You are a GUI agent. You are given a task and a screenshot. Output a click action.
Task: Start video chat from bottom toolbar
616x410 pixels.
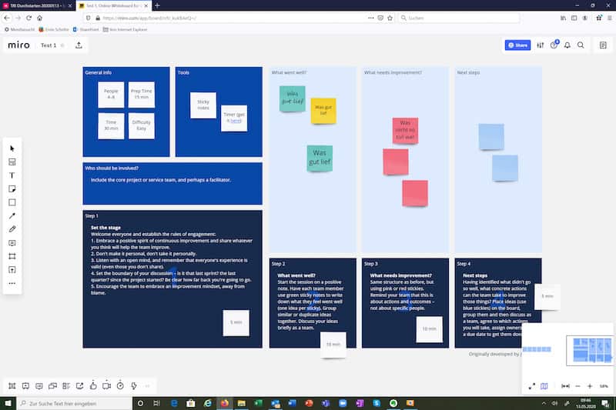[106, 386]
